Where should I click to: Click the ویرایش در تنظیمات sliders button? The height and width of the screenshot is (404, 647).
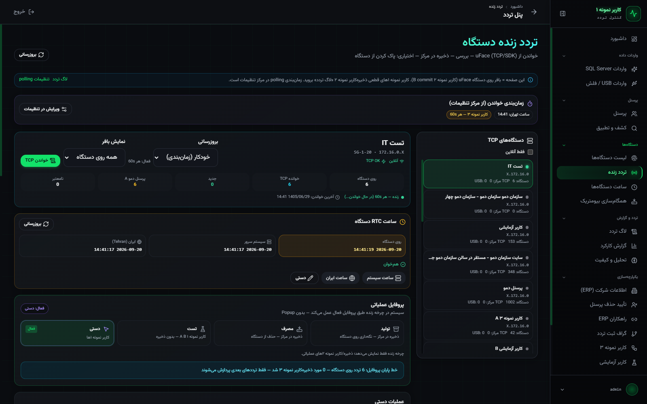[x=45, y=109]
